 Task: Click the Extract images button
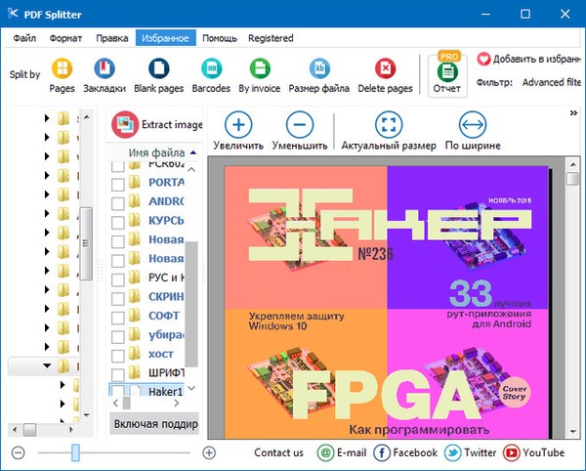(x=156, y=125)
